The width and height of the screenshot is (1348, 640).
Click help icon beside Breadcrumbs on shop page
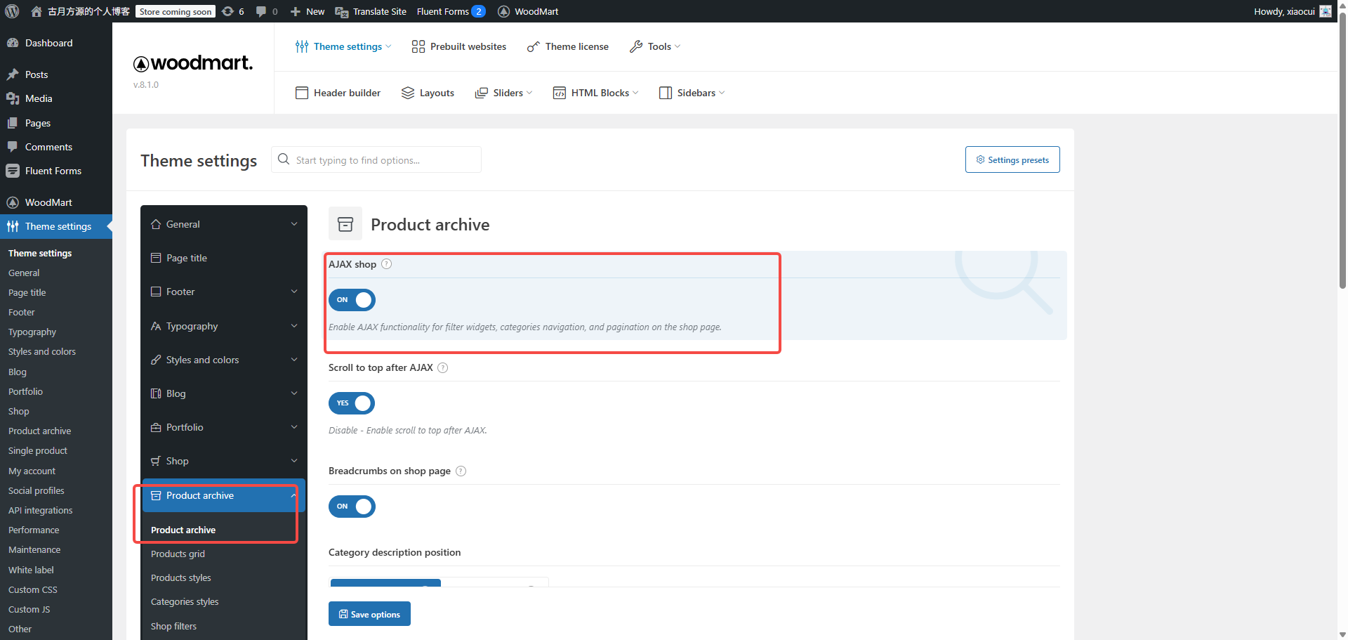click(461, 471)
